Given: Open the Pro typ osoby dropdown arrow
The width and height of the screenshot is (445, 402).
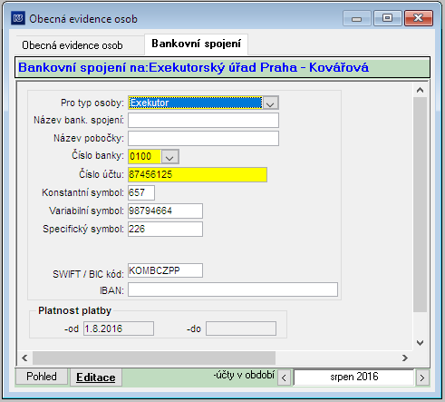Looking at the screenshot, I should click(x=270, y=103).
